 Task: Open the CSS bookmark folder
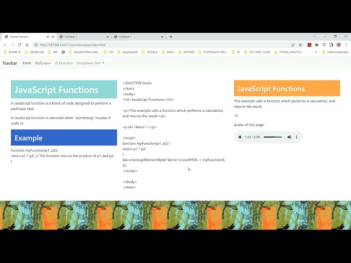tap(109, 52)
